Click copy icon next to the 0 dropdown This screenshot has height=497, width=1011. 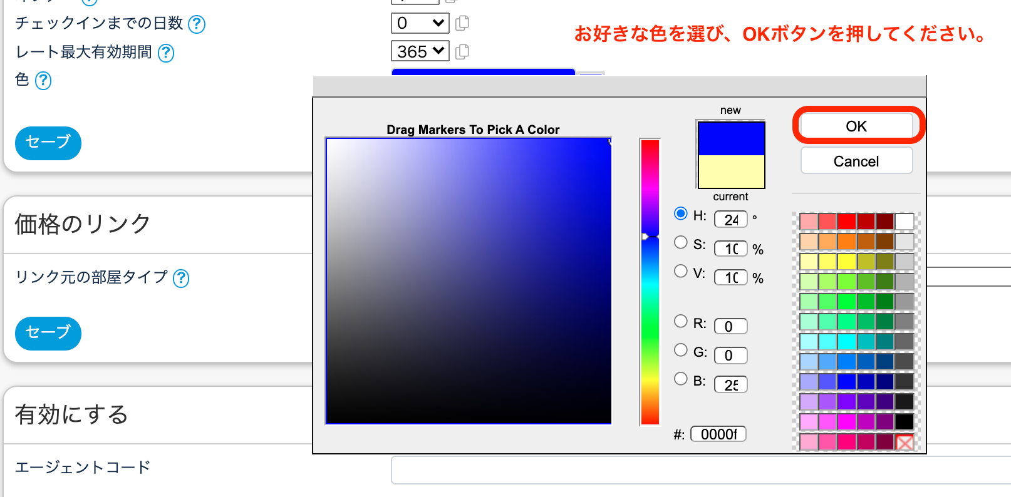462,23
